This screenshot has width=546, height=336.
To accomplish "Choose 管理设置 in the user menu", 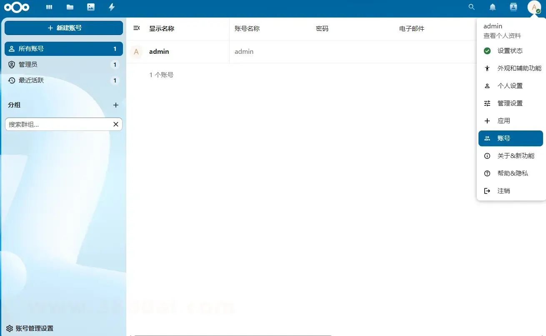I will [510, 103].
